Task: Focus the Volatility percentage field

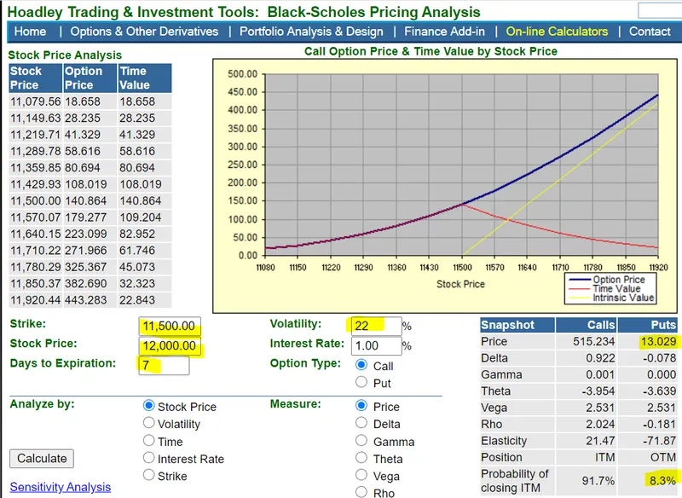Action: (x=376, y=326)
